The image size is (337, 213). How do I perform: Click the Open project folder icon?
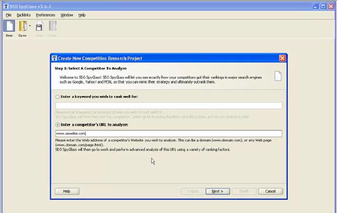23,26
